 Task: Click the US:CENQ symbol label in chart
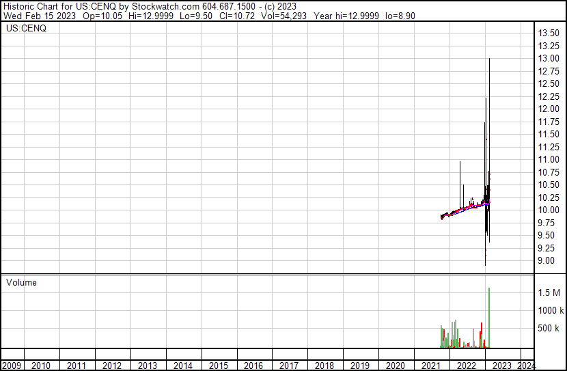click(27, 28)
